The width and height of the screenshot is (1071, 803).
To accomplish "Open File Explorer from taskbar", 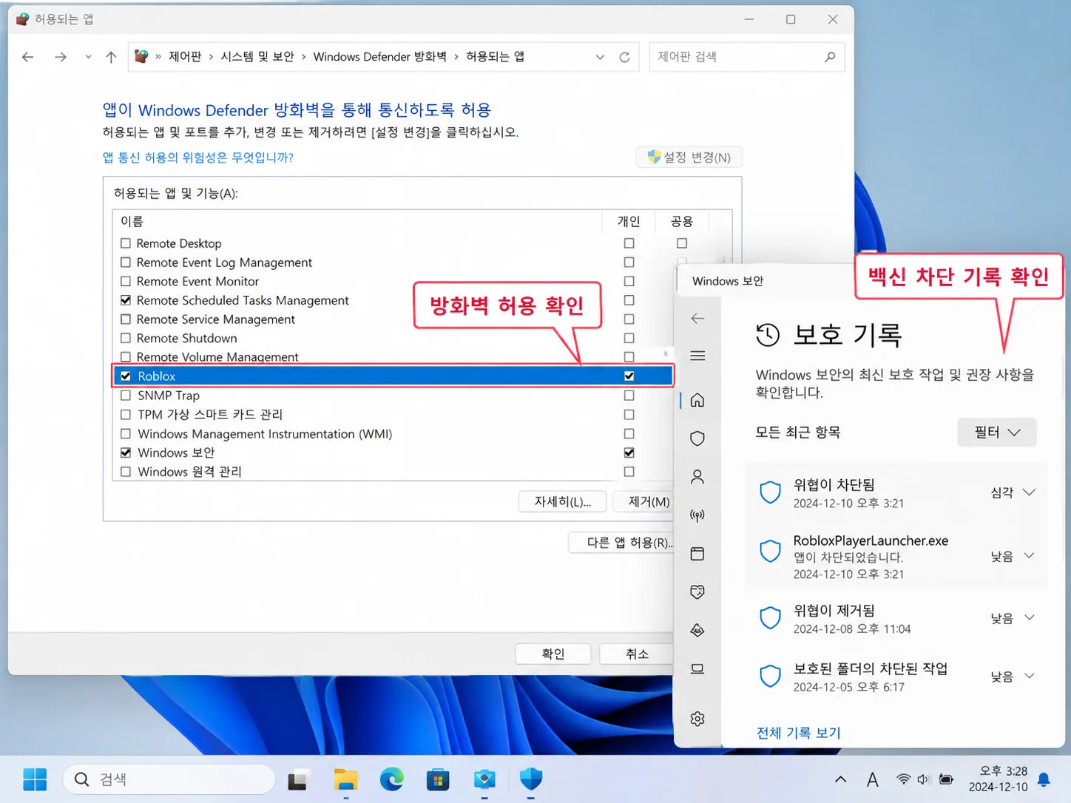I will pos(345,779).
